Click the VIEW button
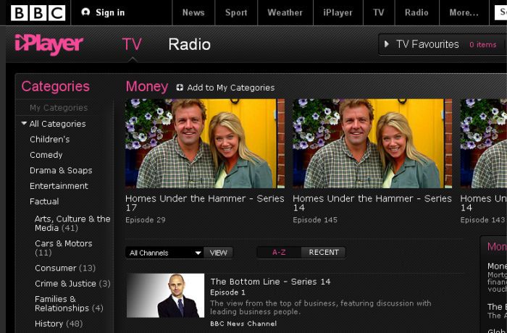 (x=219, y=253)
